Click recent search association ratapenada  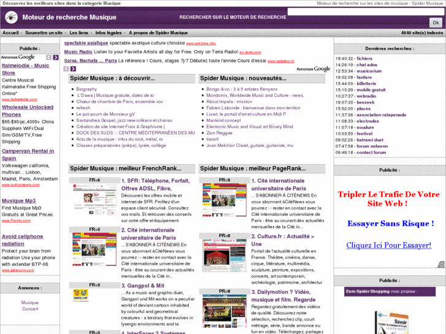(x=381, y=115)
